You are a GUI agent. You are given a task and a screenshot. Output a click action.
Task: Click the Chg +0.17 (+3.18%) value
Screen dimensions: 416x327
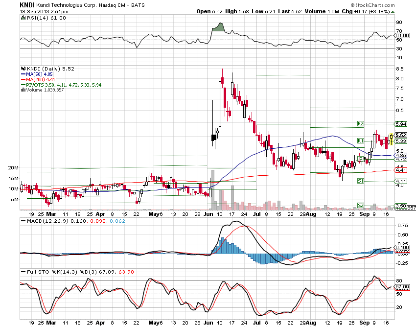366,11
